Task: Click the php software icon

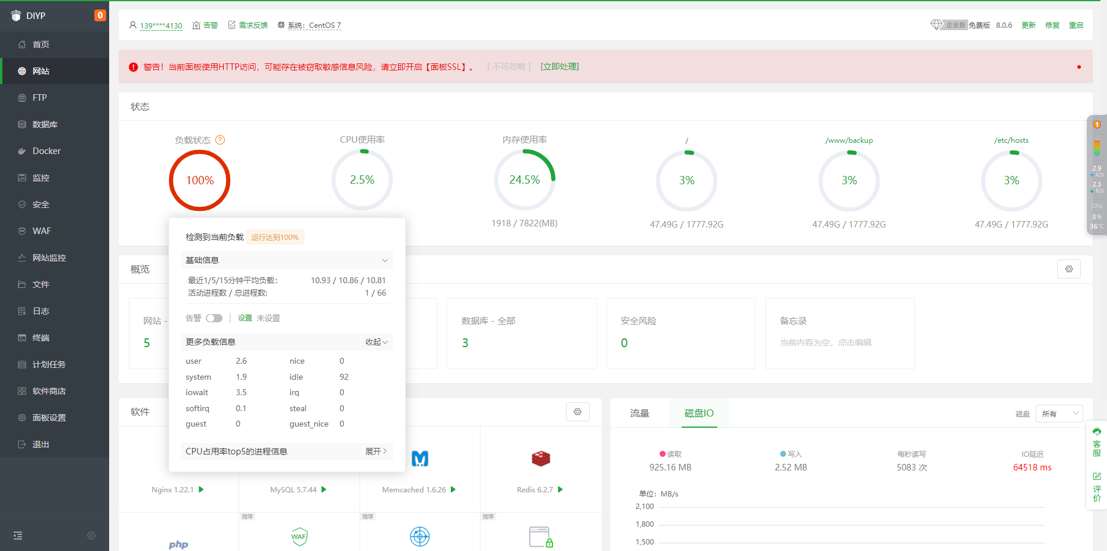Action: pyautogui.click(x=179, y=544)
